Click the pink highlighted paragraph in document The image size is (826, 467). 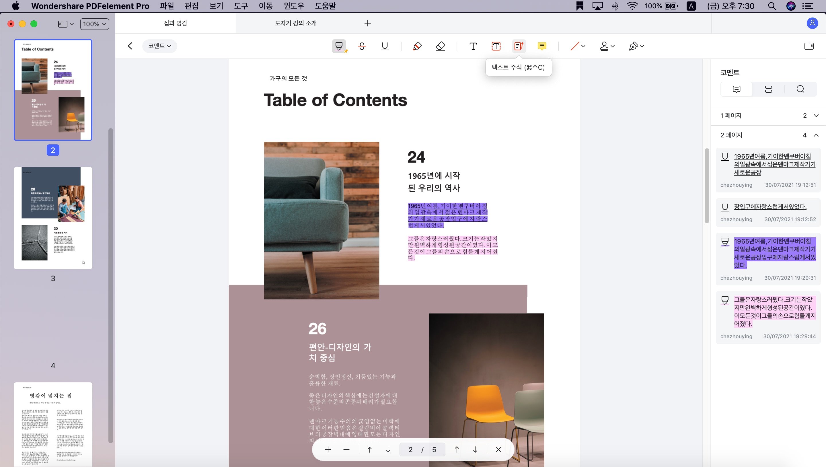pyautogui.click(x=453, y=248)
